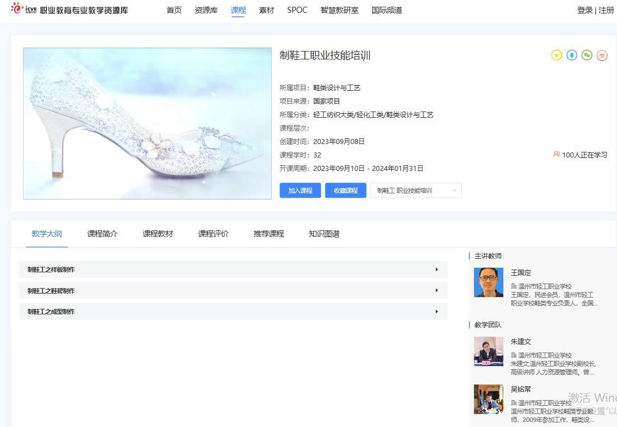Image resolution: width=617 pixels, height=427 pixels.
Task: Open teacher name 吴铭常
Action: tap(521, 389)
